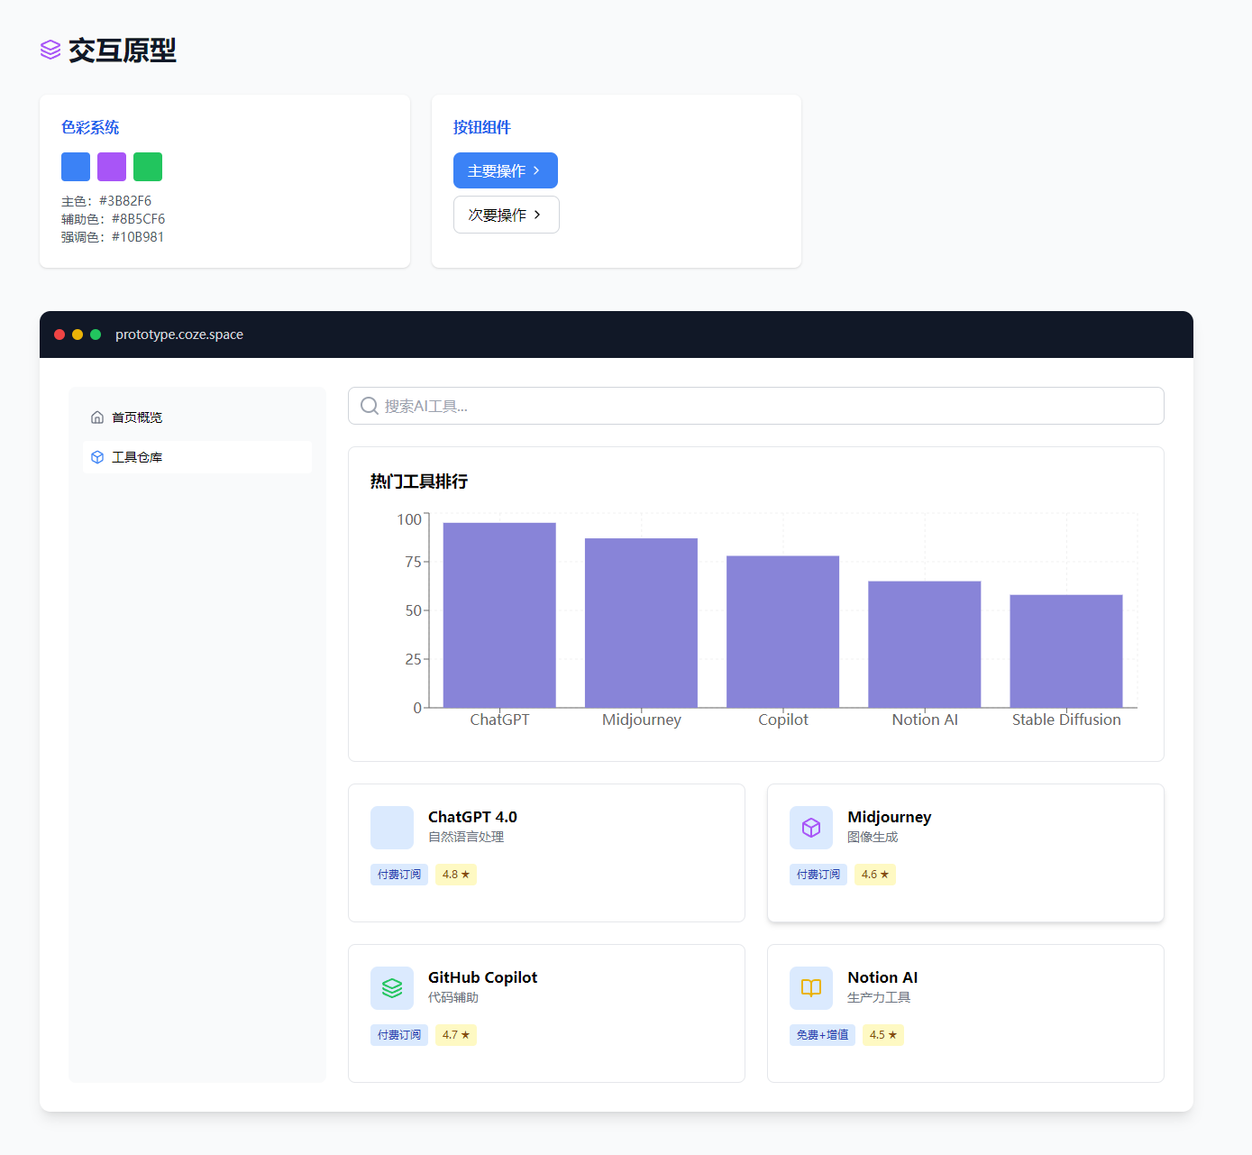Screen dimensions: 1252x1155
Task: Select the purple secondary color swatch
Action: 112,167
